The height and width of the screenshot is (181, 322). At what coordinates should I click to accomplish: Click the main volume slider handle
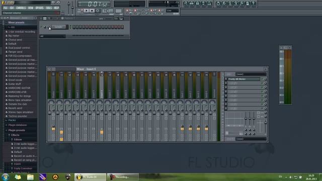point(69,4)
